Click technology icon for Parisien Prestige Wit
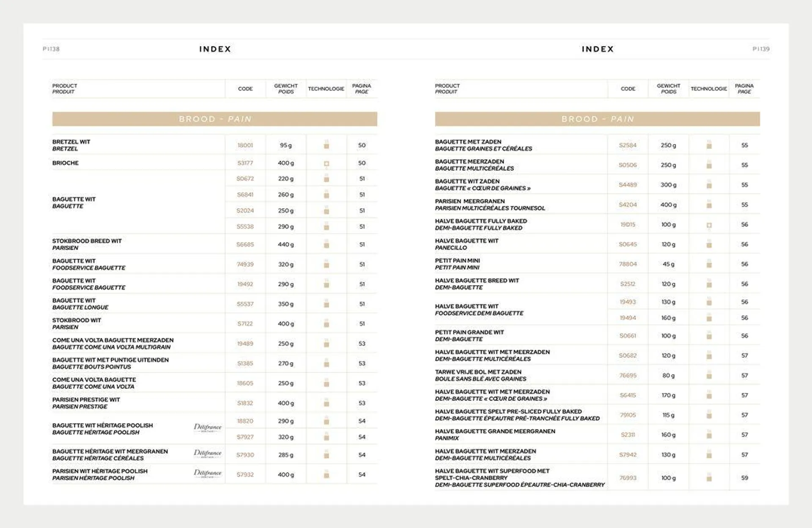The width and height of the screenshot is (812, 528). point(326,402)
